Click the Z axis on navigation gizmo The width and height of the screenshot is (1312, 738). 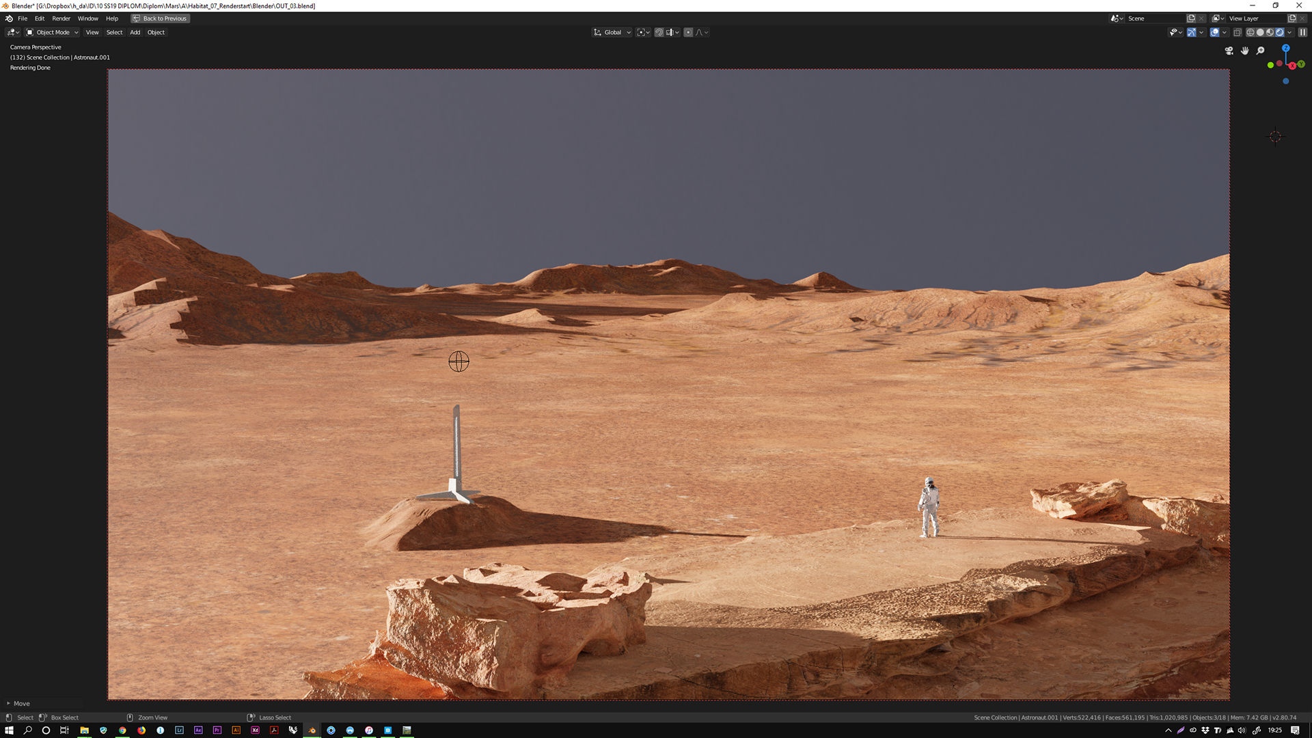[x=1285, y=48]
